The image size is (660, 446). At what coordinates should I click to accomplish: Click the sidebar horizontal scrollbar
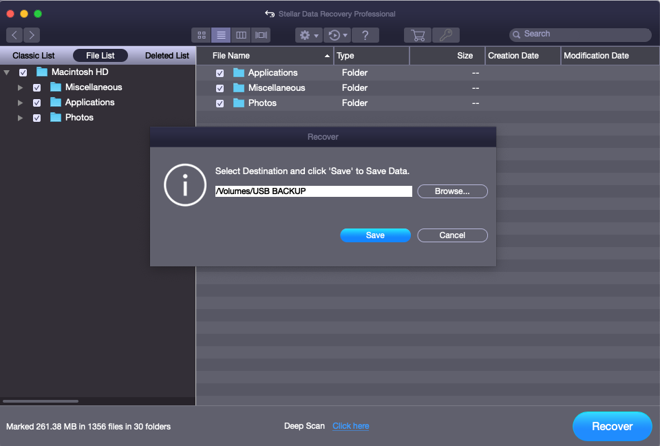(x=41, y=401)
